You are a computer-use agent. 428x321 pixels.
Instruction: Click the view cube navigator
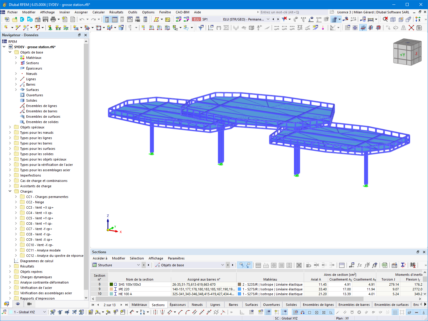(407, 52)
